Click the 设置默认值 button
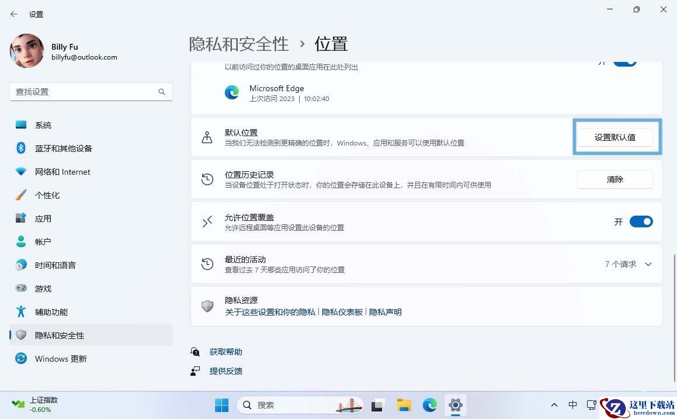677x419 pixels. (x=614, y=137)
